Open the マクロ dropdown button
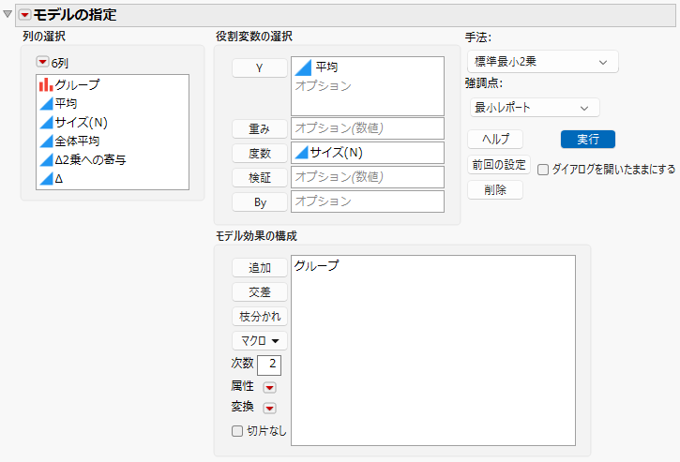 click(259, 341)
